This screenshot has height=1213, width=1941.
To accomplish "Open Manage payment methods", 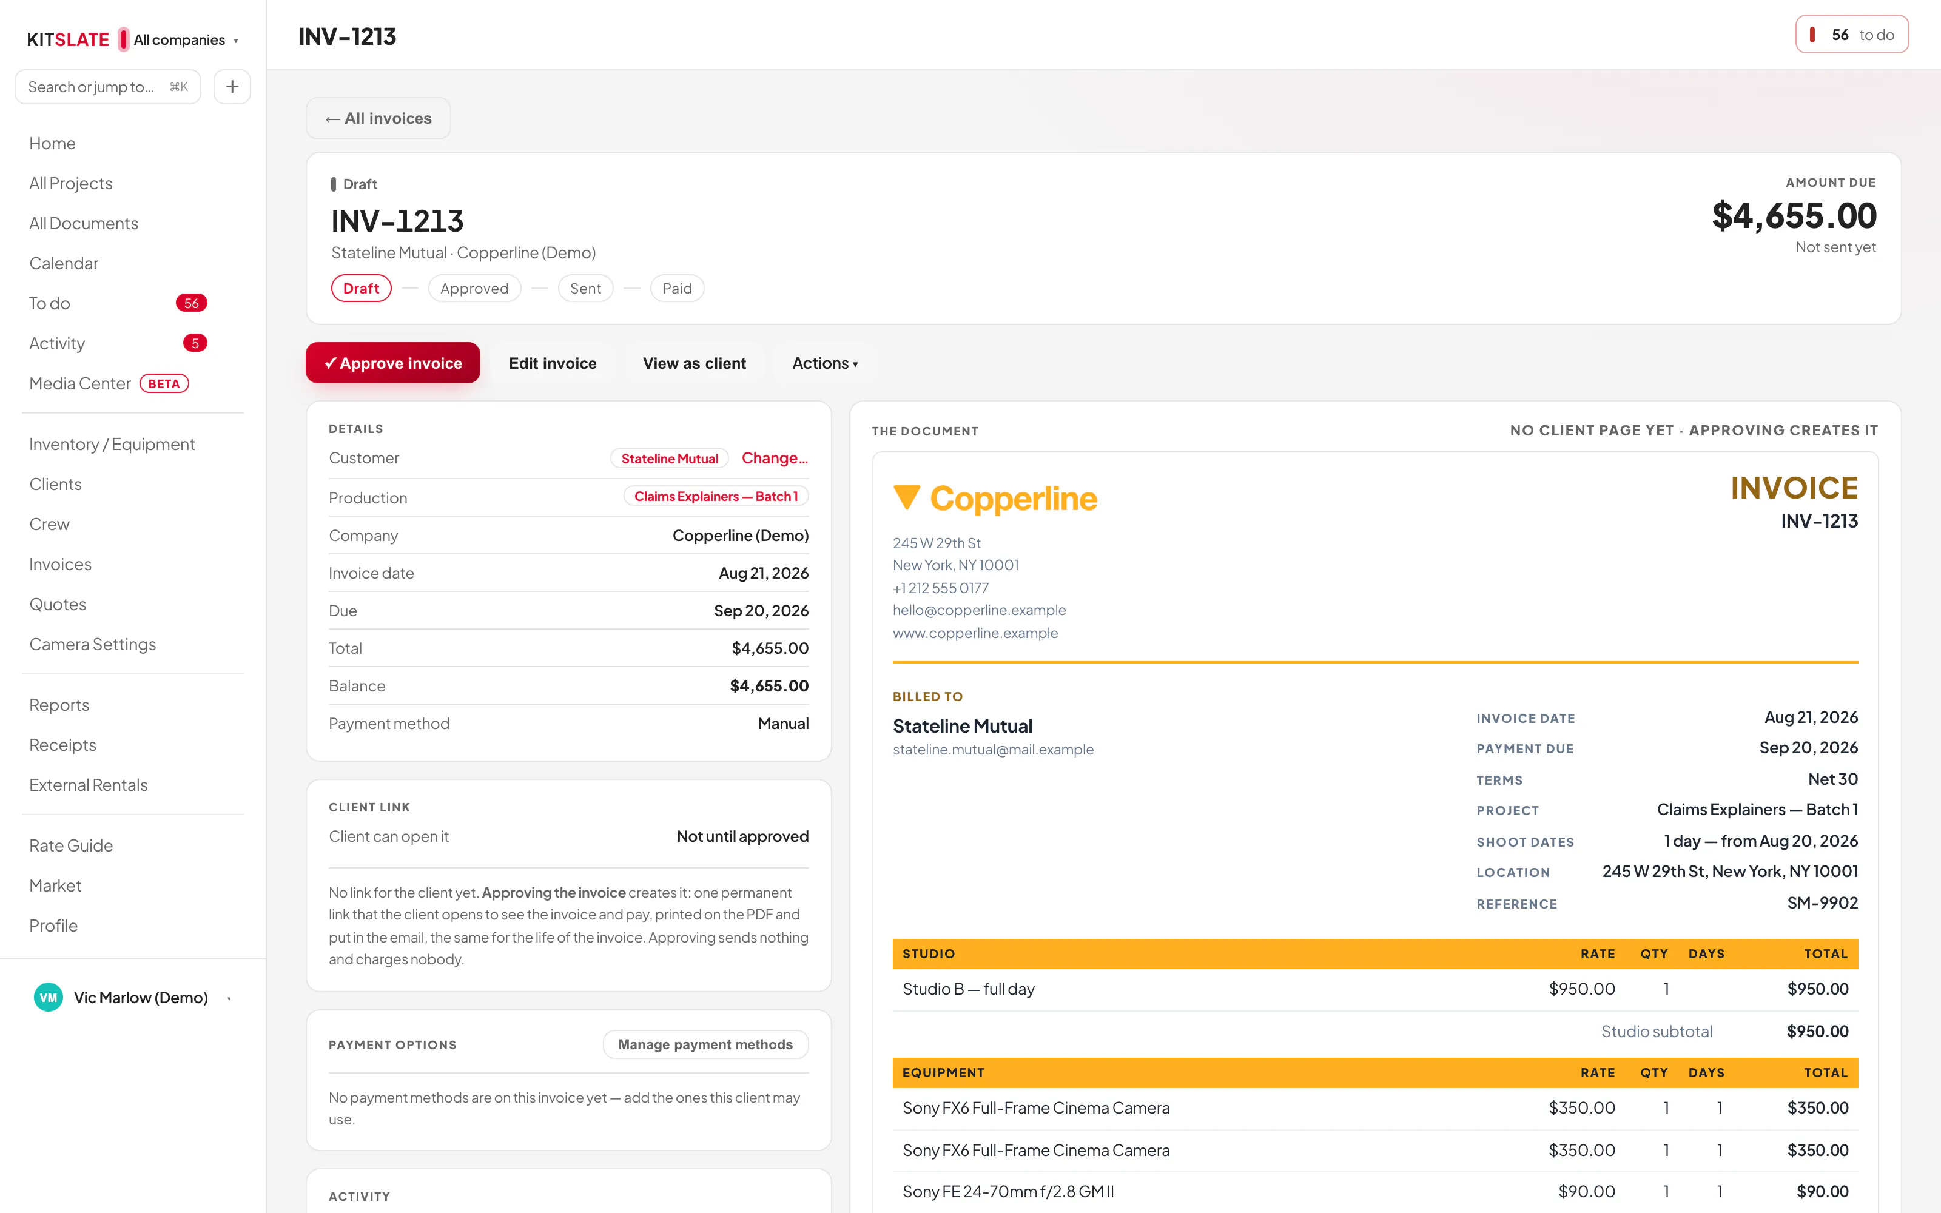I will 705,1044.
